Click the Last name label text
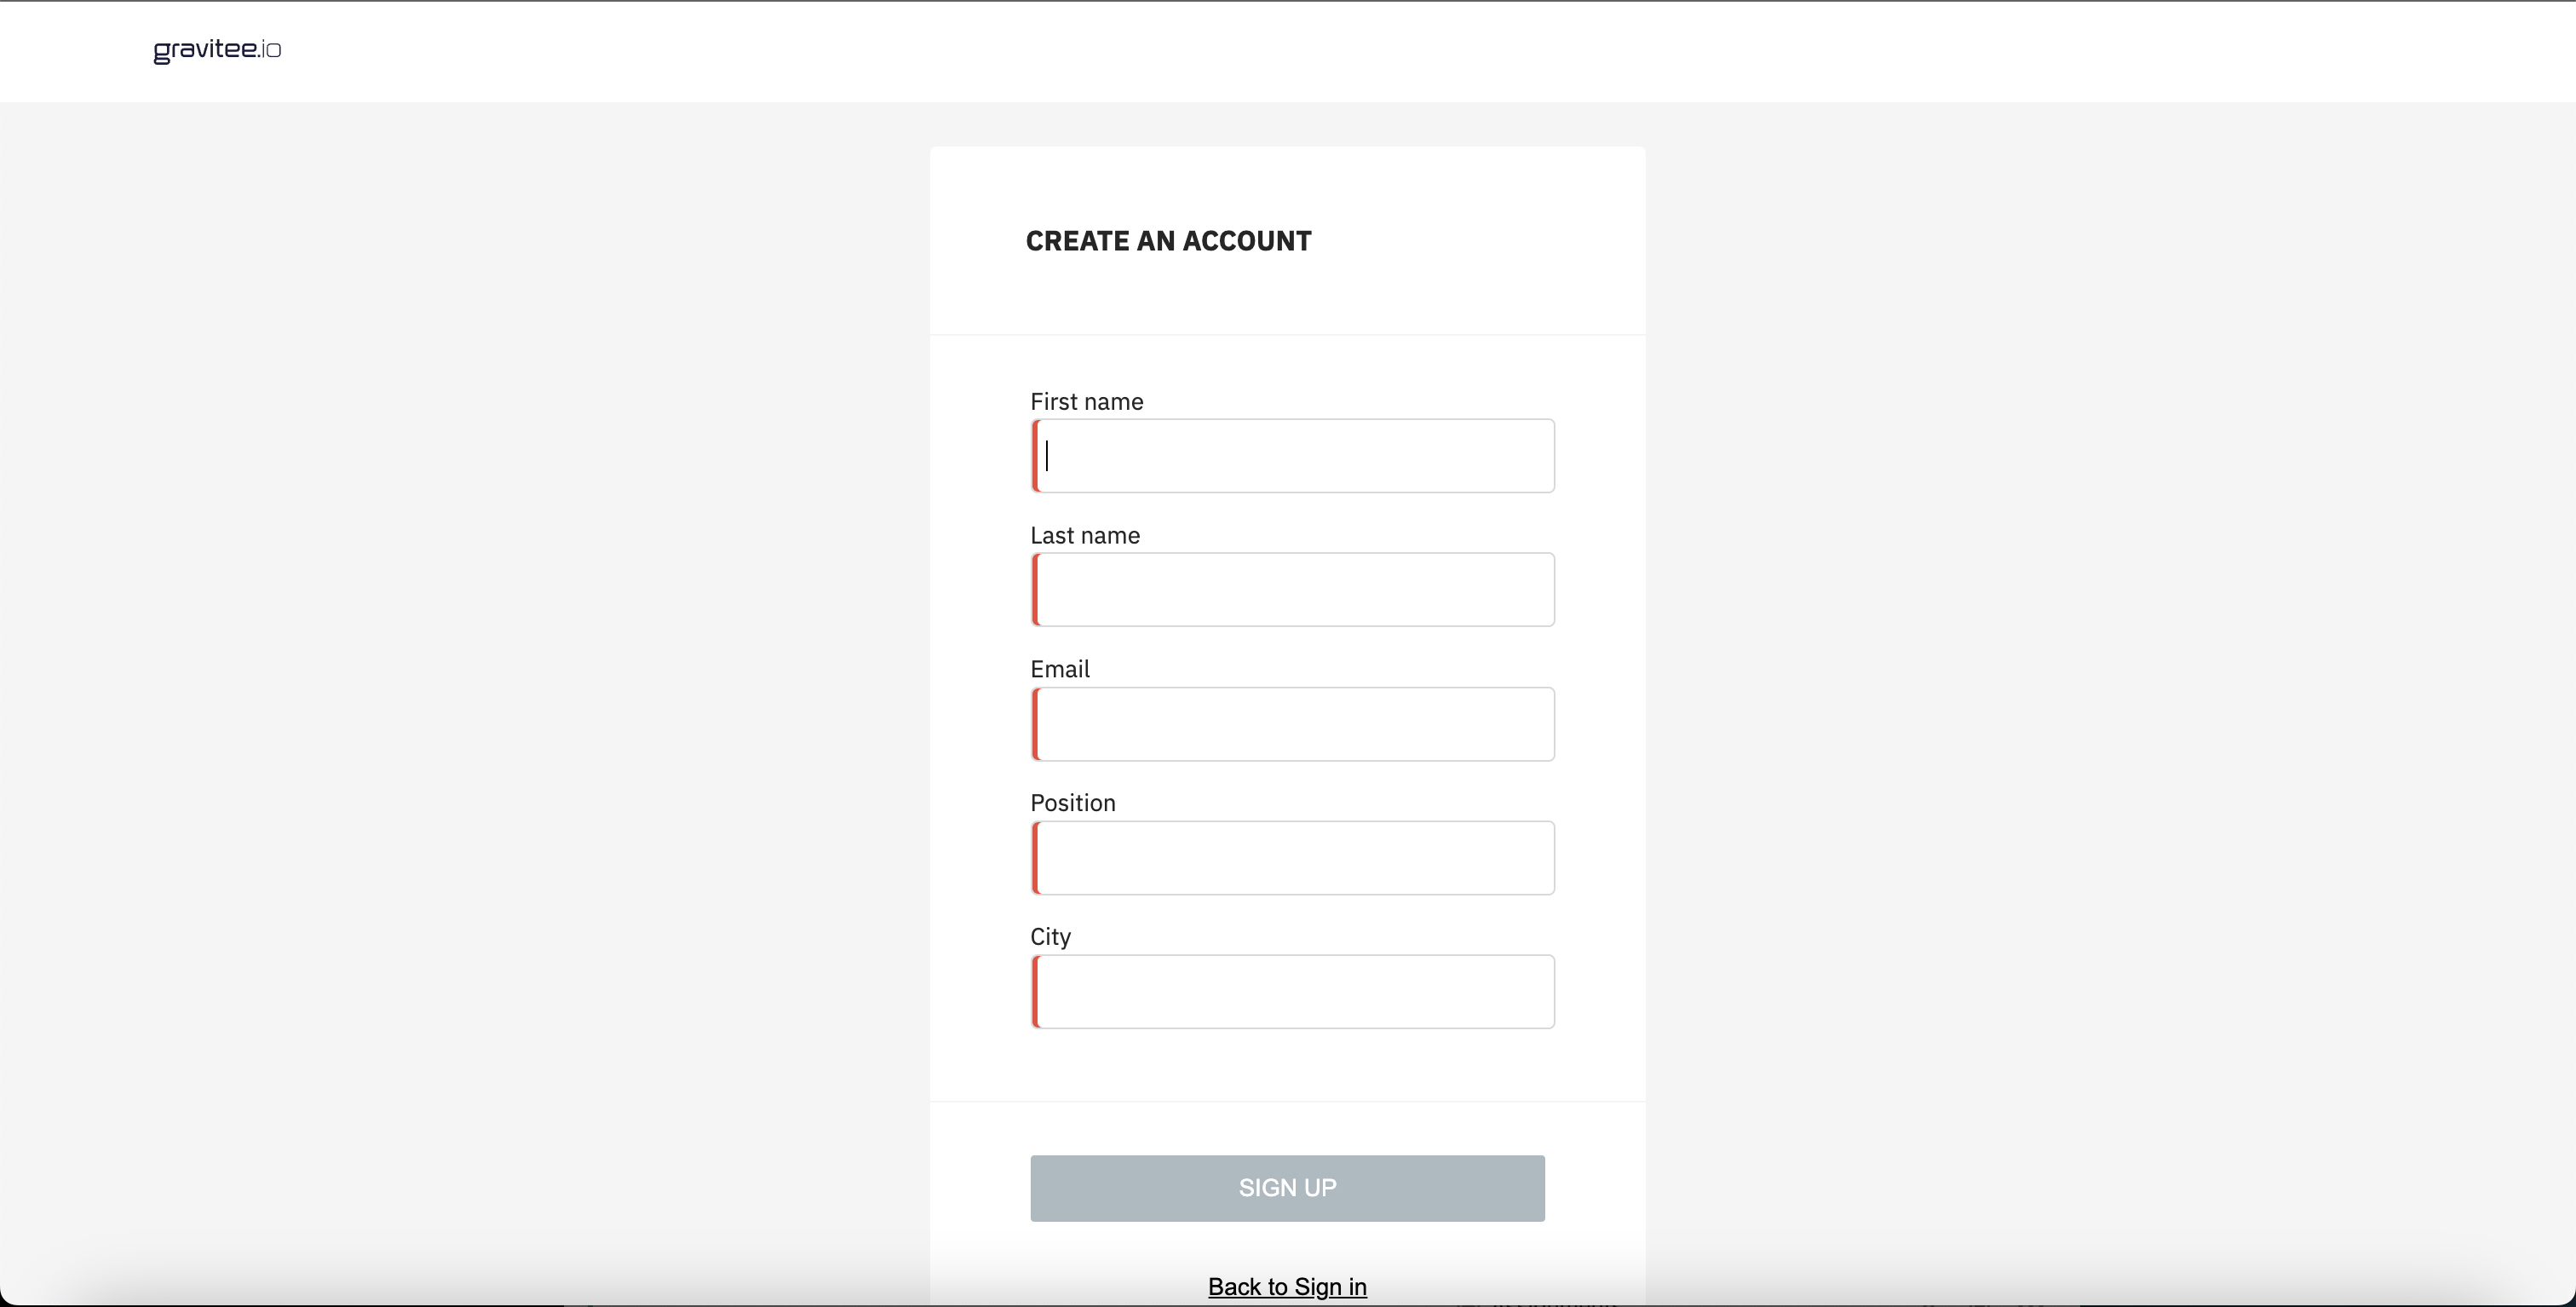Image resolution: width=2576 pixels, height=1307 pixels. coord(1085,536)
